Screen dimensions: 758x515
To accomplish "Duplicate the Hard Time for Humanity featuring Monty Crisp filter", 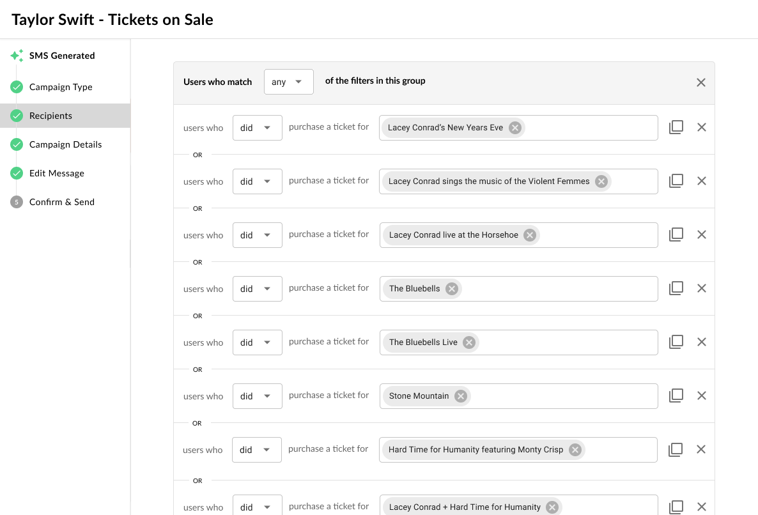I will [x=676, y=449].
